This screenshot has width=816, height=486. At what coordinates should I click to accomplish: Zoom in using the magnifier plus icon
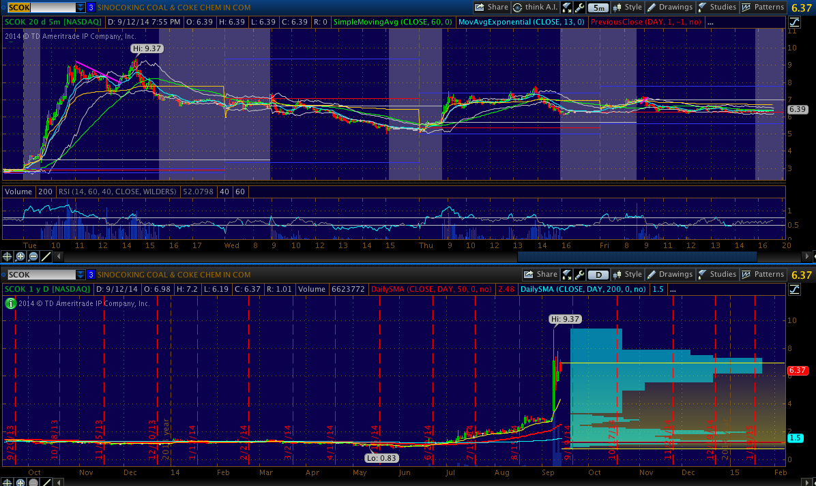click(20, 256)
